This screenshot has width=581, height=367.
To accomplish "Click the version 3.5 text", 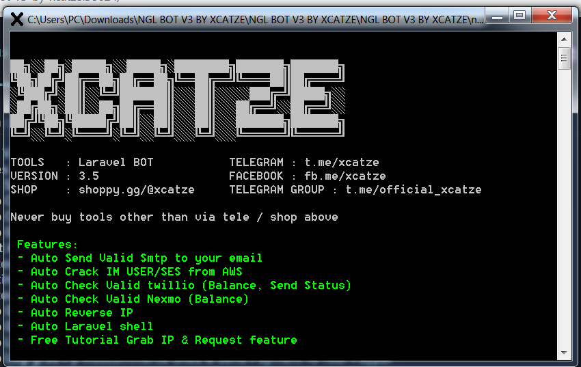I will pos(88,176).
